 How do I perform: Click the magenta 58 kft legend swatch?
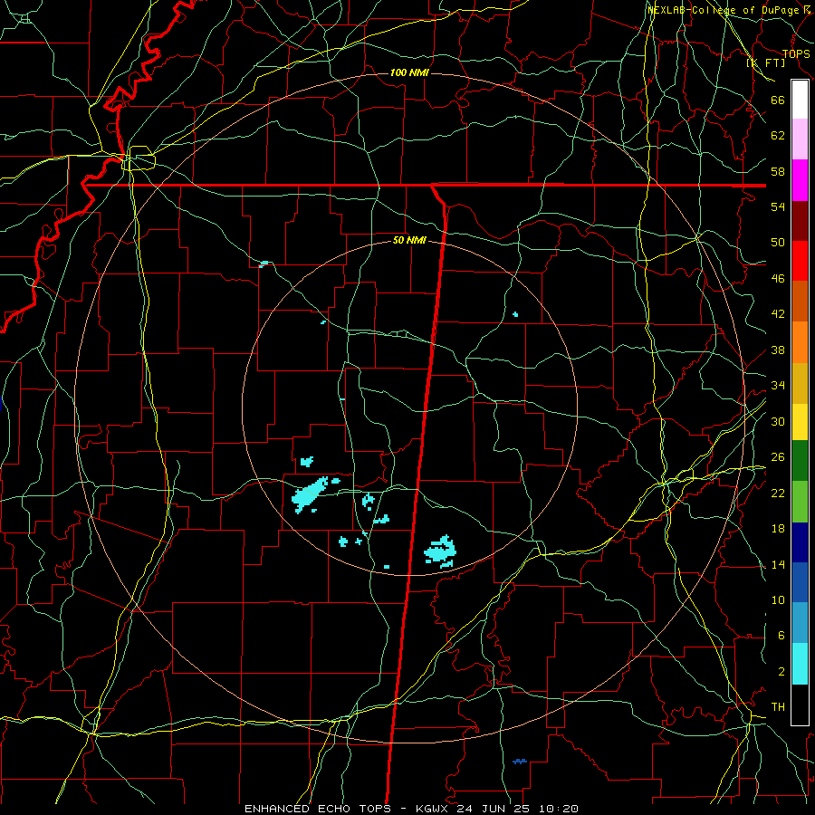click(800, 180)
